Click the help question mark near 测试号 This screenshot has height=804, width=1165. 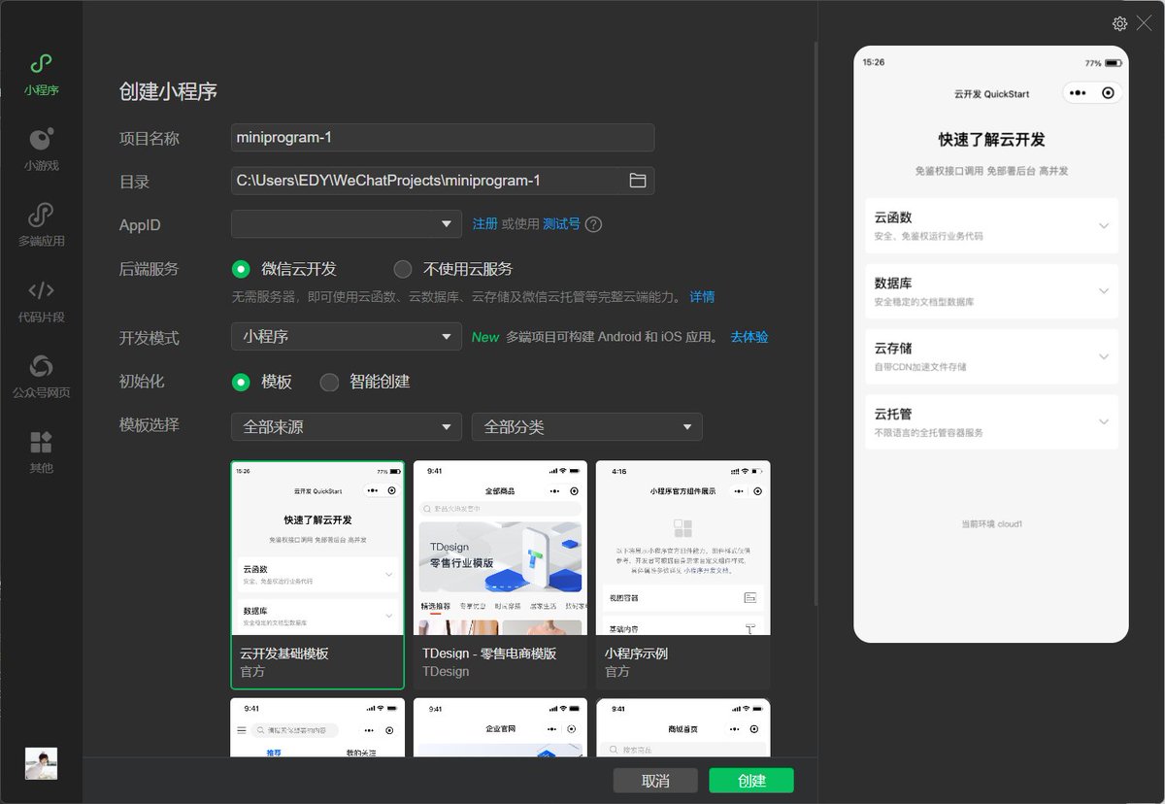tap(593, 224)
